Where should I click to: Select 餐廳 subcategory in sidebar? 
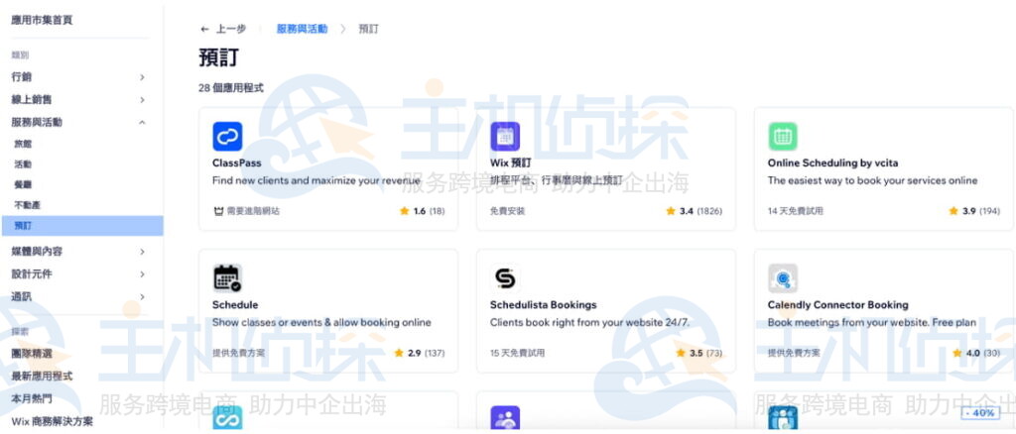[23, 184]
